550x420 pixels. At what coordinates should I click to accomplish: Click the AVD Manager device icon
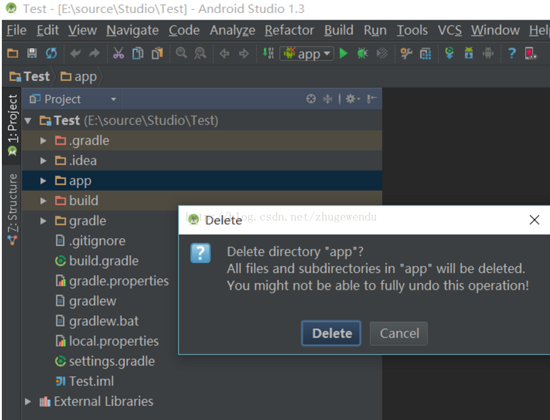coord(531,53)
